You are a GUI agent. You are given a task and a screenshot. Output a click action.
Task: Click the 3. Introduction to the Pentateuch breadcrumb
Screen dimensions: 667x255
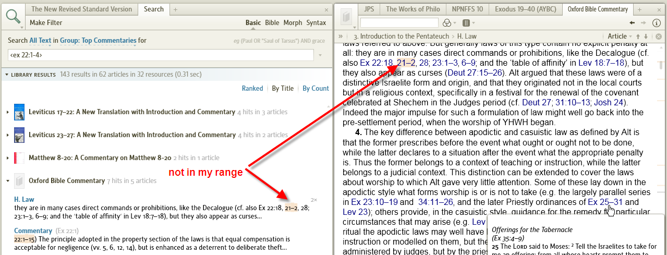[x=401, y=37]
